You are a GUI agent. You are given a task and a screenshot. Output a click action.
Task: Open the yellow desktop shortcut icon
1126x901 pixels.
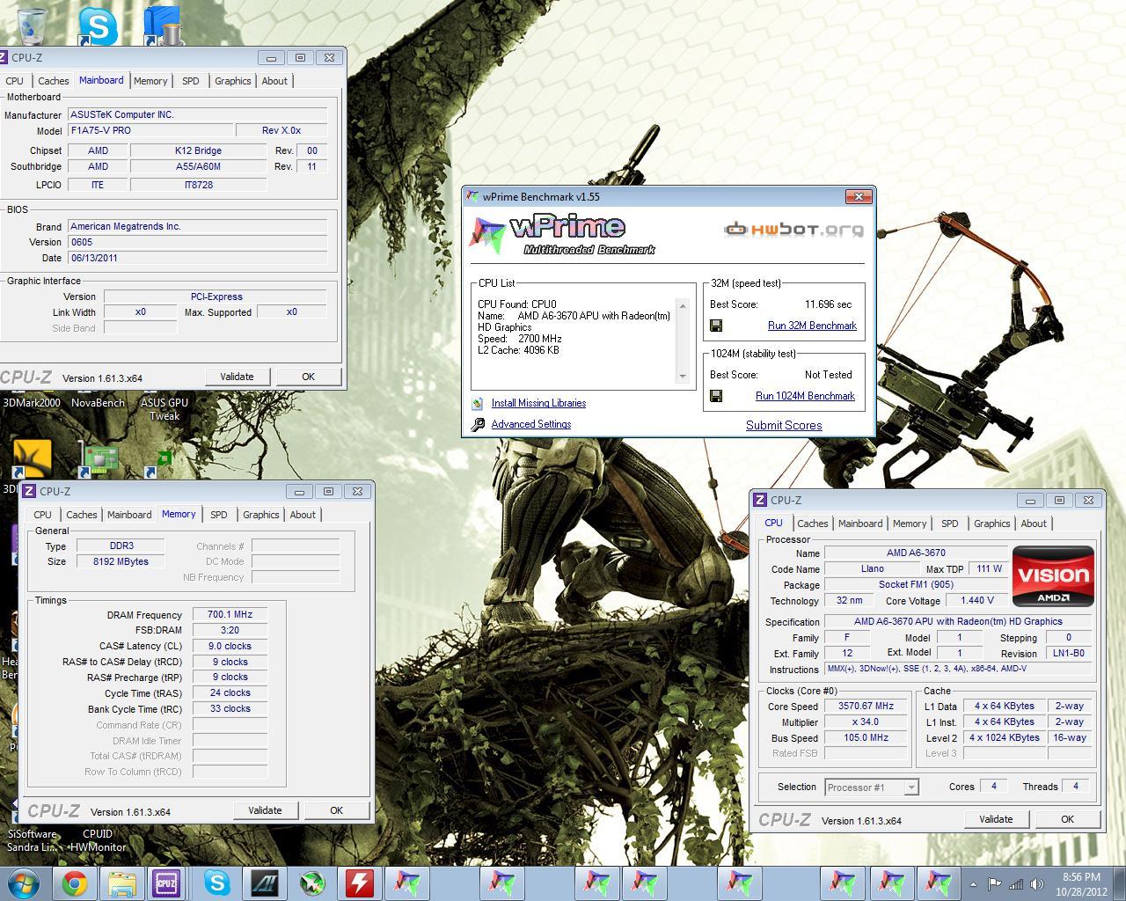[x=33, y=458]
